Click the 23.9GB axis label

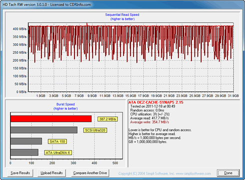point(182,96)
